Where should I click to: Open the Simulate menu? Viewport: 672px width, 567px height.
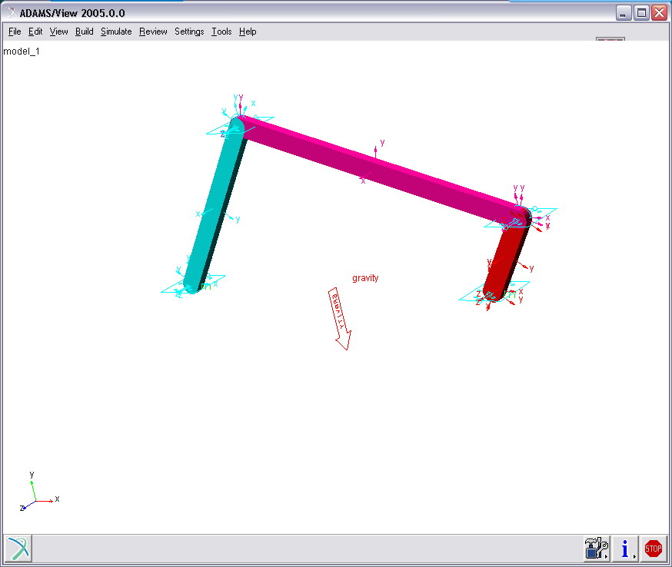click(x=116, y=31)
